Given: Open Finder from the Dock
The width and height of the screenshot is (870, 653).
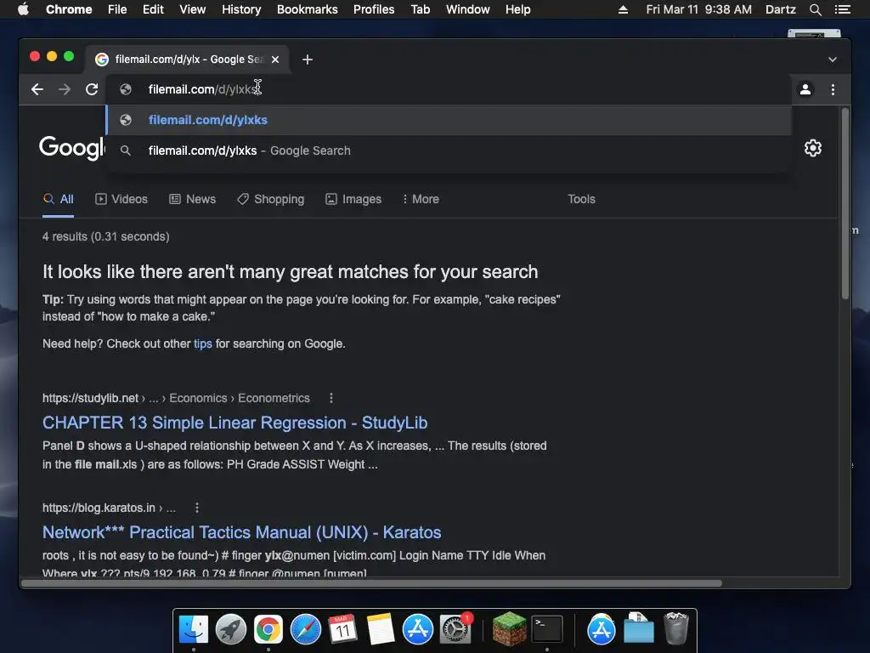Looking at the screenshot, I should (194, 629).
